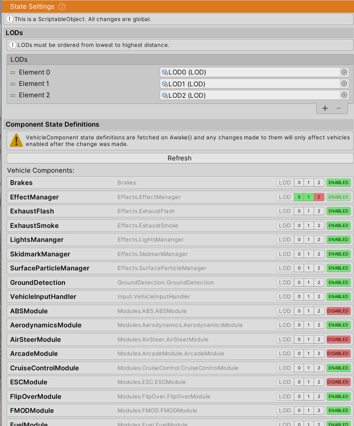The width and height of the screenshot is (354, 426).
Task: Toggle LOD 2 off for EffectManager
Action: (319, 197)
